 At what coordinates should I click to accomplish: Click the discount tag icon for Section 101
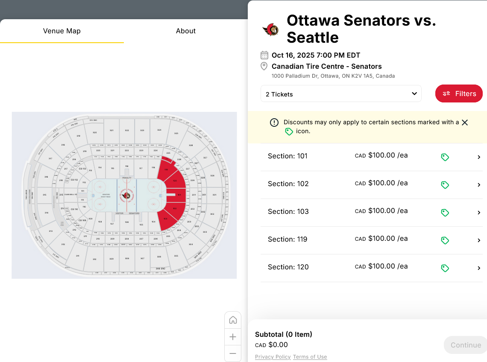(x=445, y=157)
